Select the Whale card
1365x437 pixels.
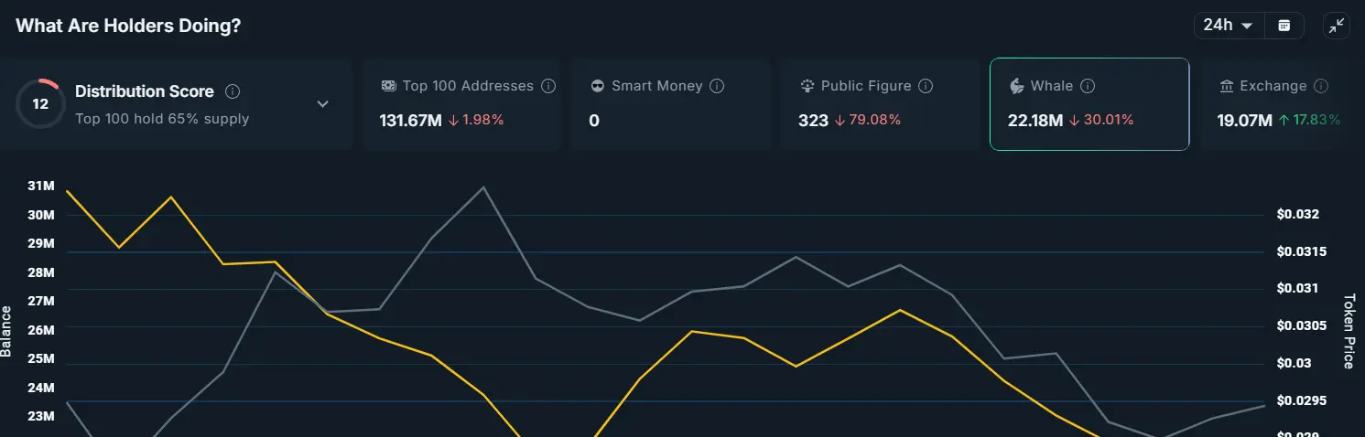pos(1089,104)
